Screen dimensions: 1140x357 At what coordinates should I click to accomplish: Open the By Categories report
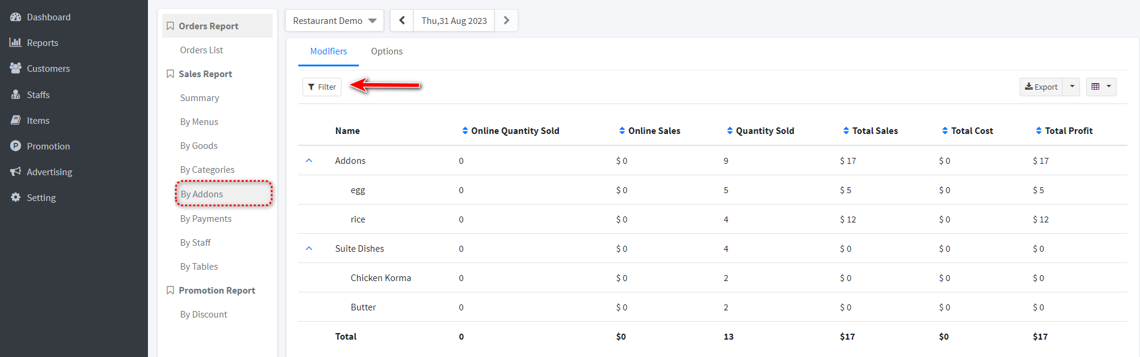(207, 170)
